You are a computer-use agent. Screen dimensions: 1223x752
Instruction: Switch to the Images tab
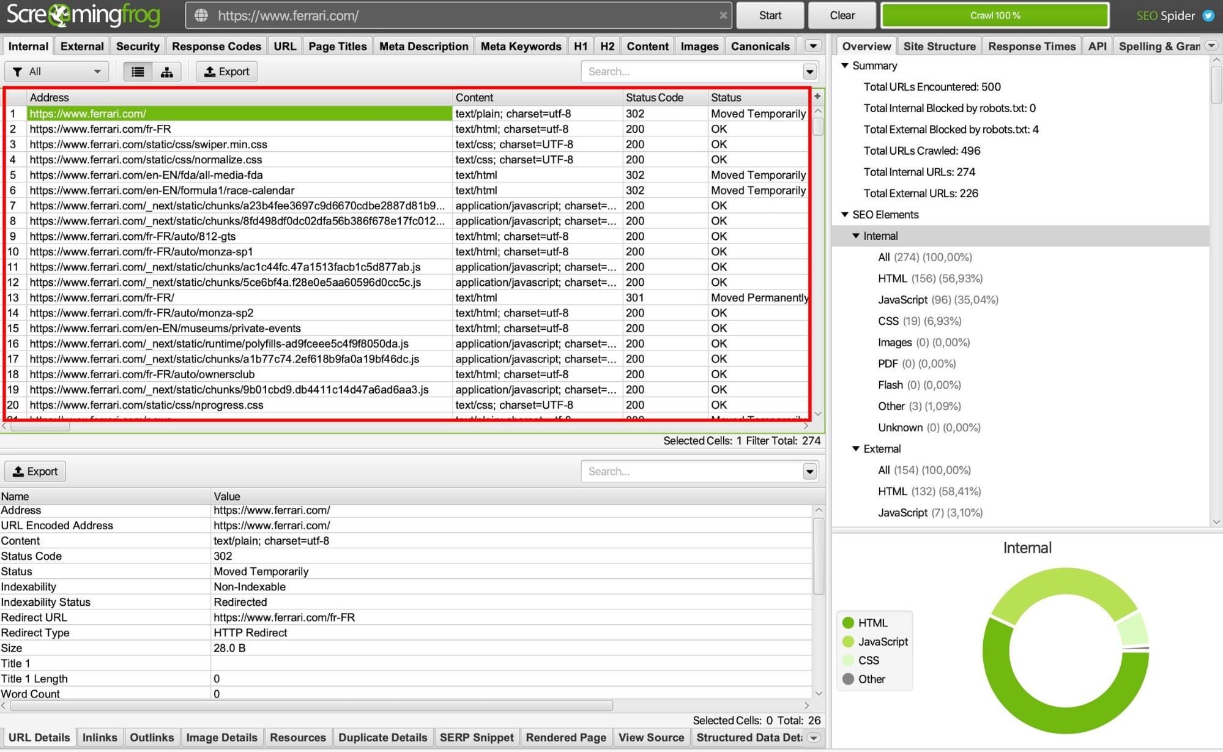point(699,45)
